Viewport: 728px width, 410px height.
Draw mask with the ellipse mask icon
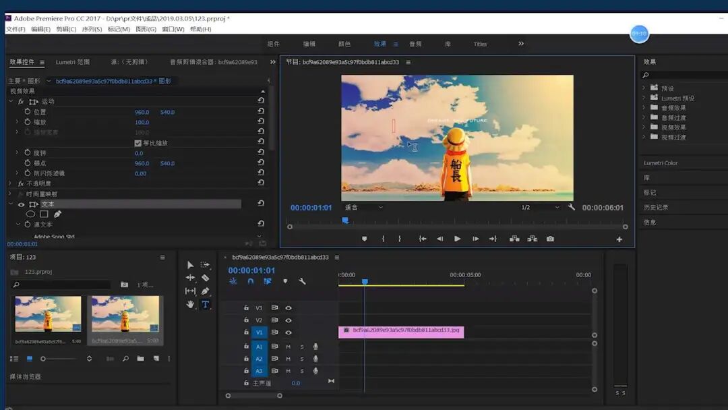[x=30, y=214]
